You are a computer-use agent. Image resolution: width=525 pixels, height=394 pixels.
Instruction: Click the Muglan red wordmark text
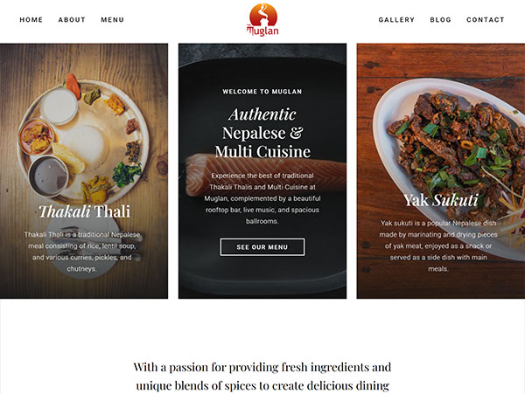click(x=263, y=31)
